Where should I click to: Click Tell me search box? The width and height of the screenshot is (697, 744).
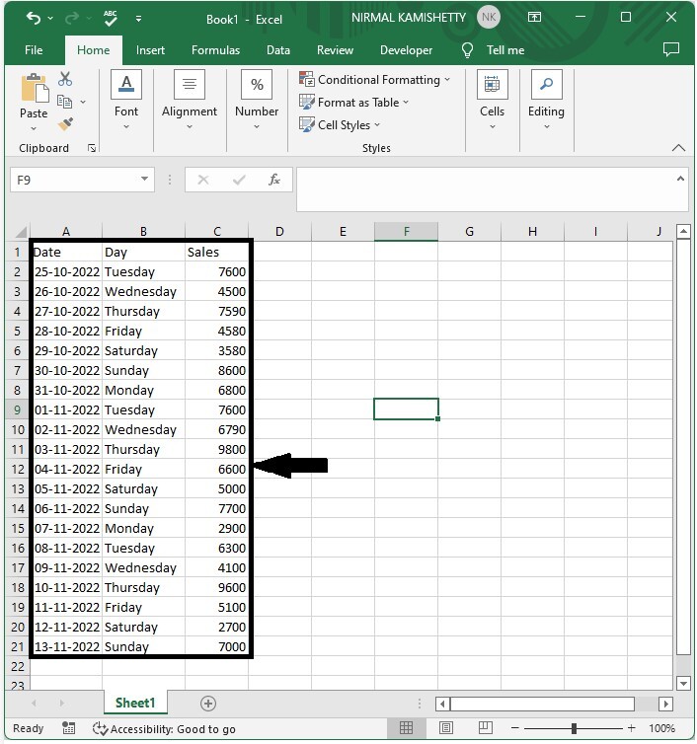(x=505, y=50)
